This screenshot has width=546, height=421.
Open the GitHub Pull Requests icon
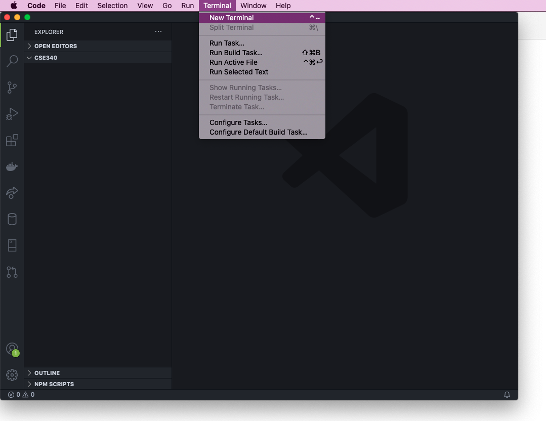(12, 272)
